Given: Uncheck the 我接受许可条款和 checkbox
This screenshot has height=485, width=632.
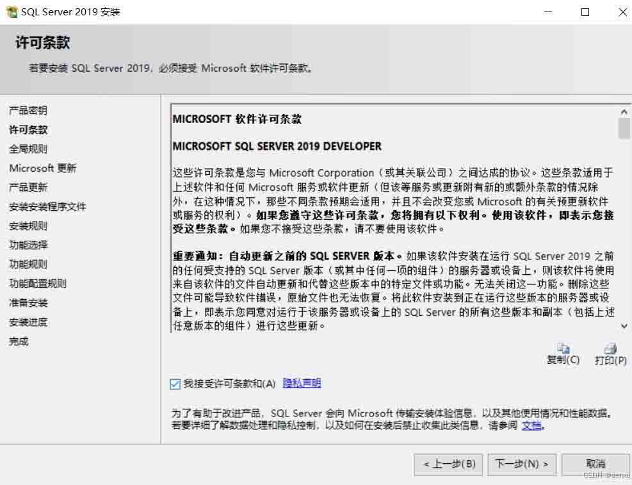Looking at the screenshot, I should 175,384.
